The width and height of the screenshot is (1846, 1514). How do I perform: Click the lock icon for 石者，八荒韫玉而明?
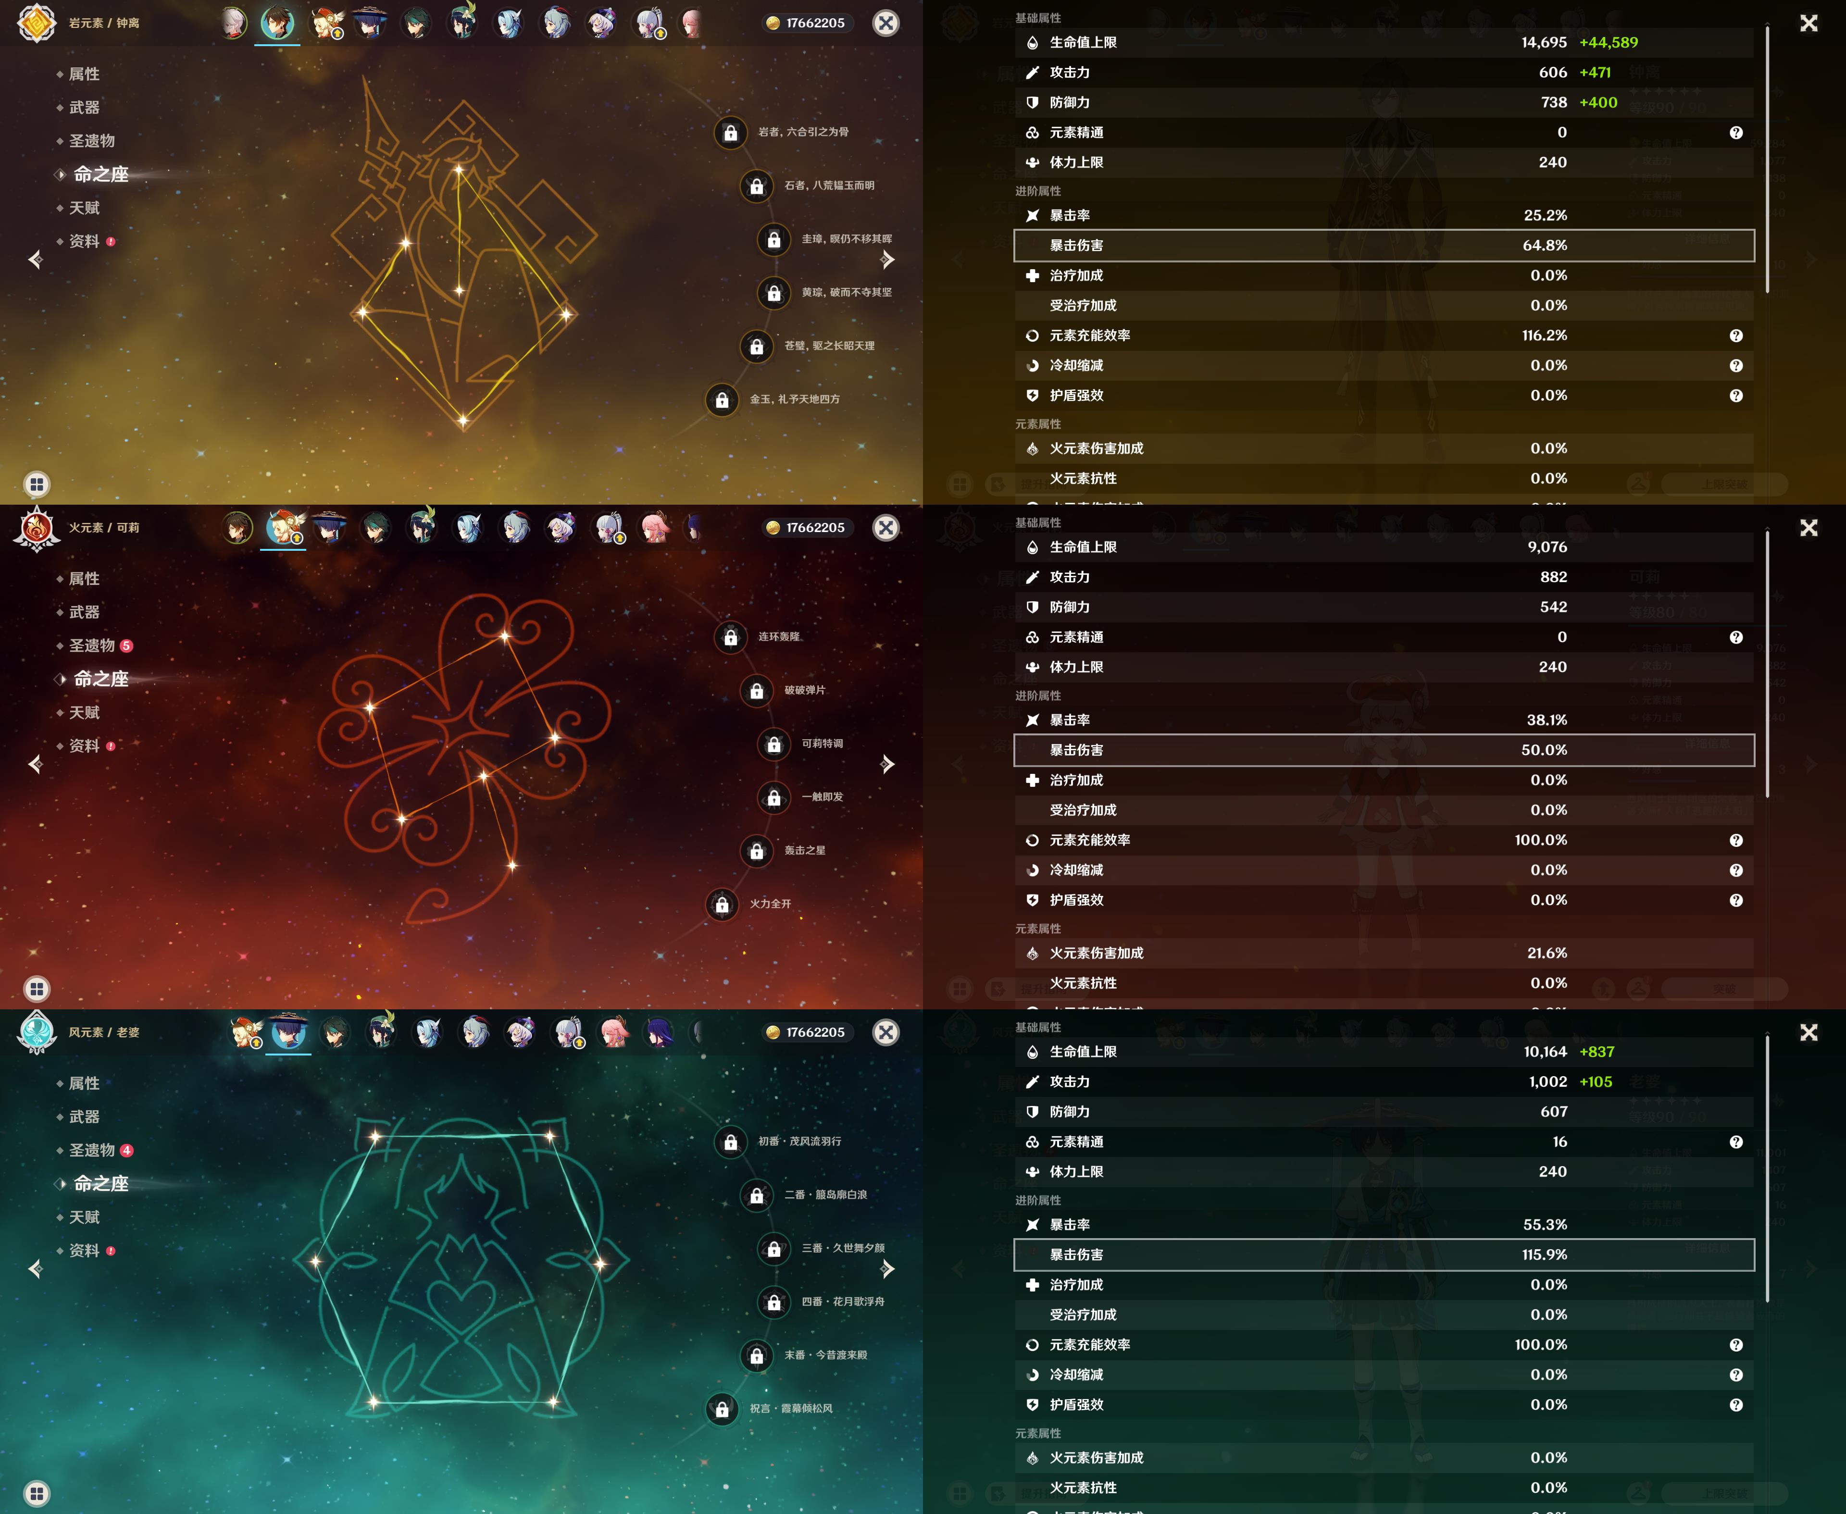tap(756, 186)
